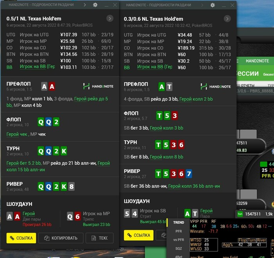Click yellow ССЫЛКА button in right window

pos(139,235)
